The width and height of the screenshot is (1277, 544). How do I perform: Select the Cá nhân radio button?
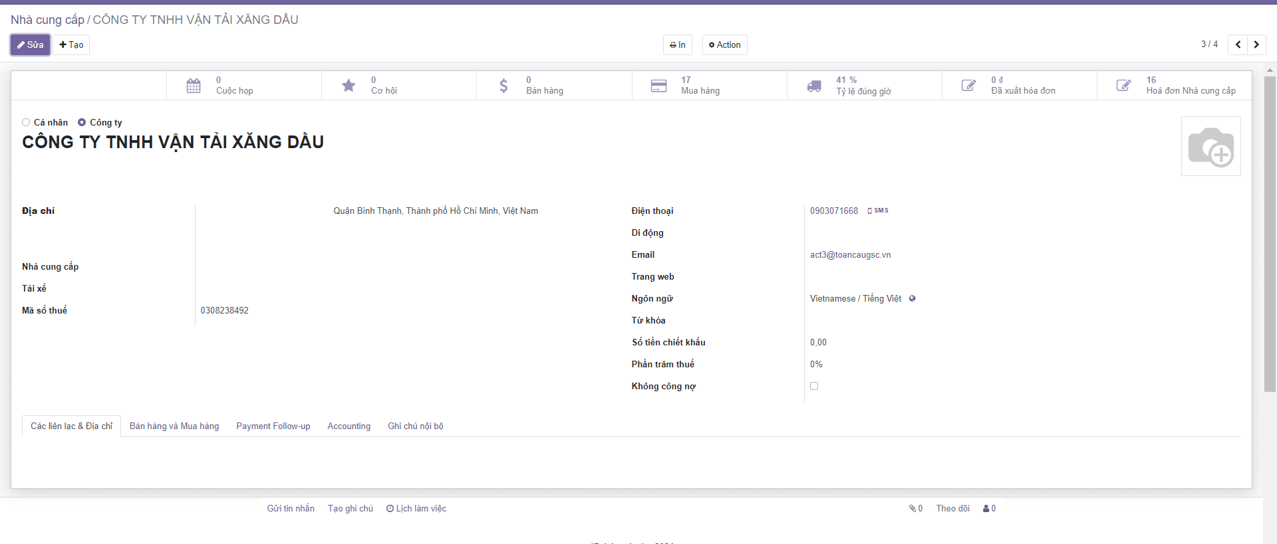coord(26,122)
